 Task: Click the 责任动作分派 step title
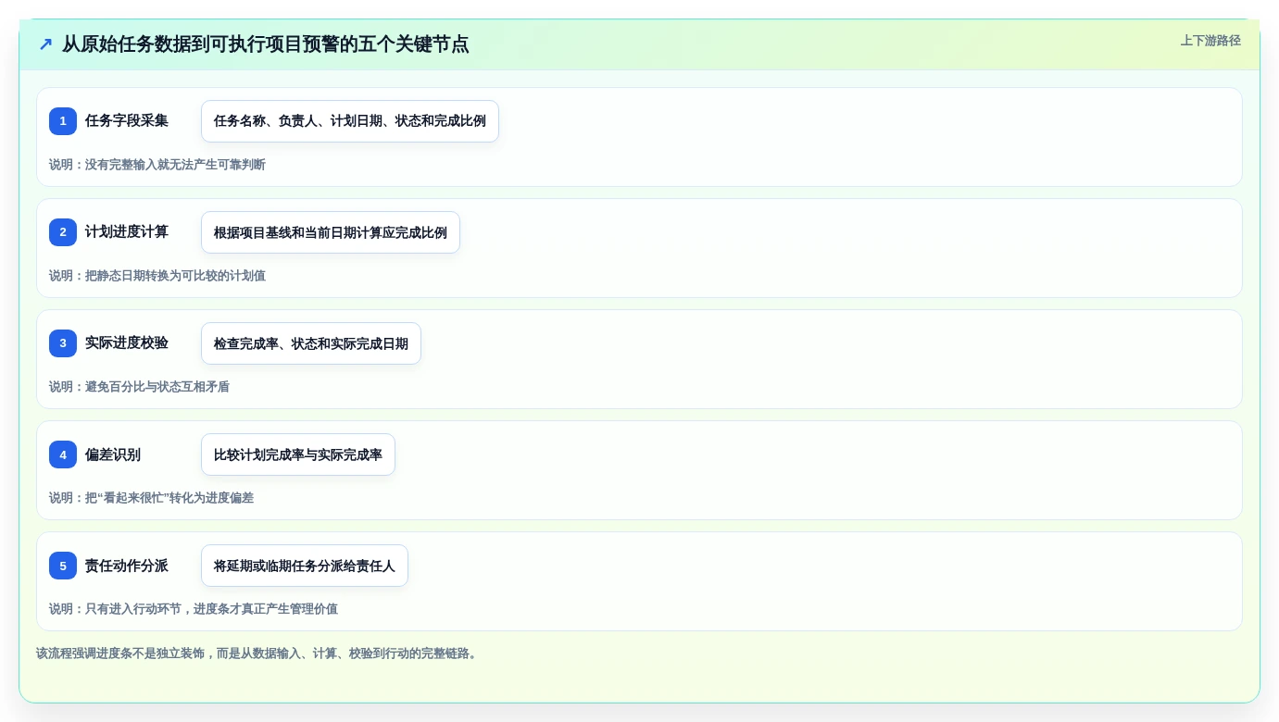(127, 566)
